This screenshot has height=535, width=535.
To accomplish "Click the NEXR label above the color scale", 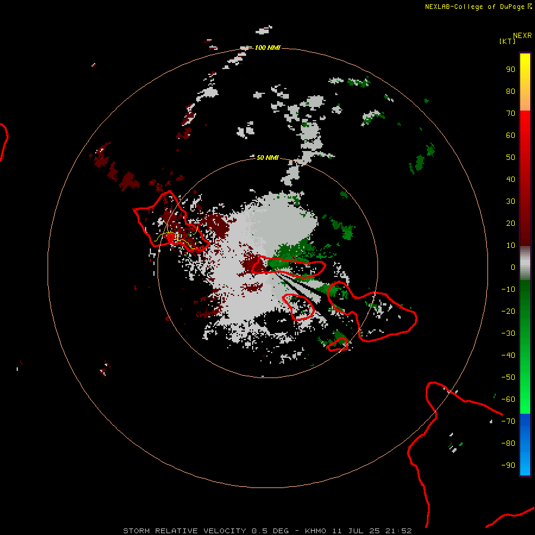I will (523, 36).
